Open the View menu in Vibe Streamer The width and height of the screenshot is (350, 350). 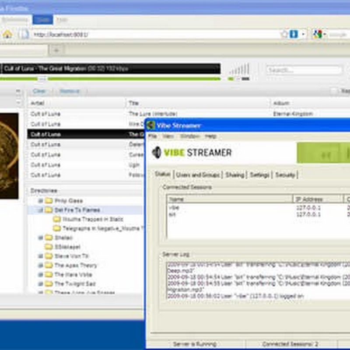click(168, 136)
